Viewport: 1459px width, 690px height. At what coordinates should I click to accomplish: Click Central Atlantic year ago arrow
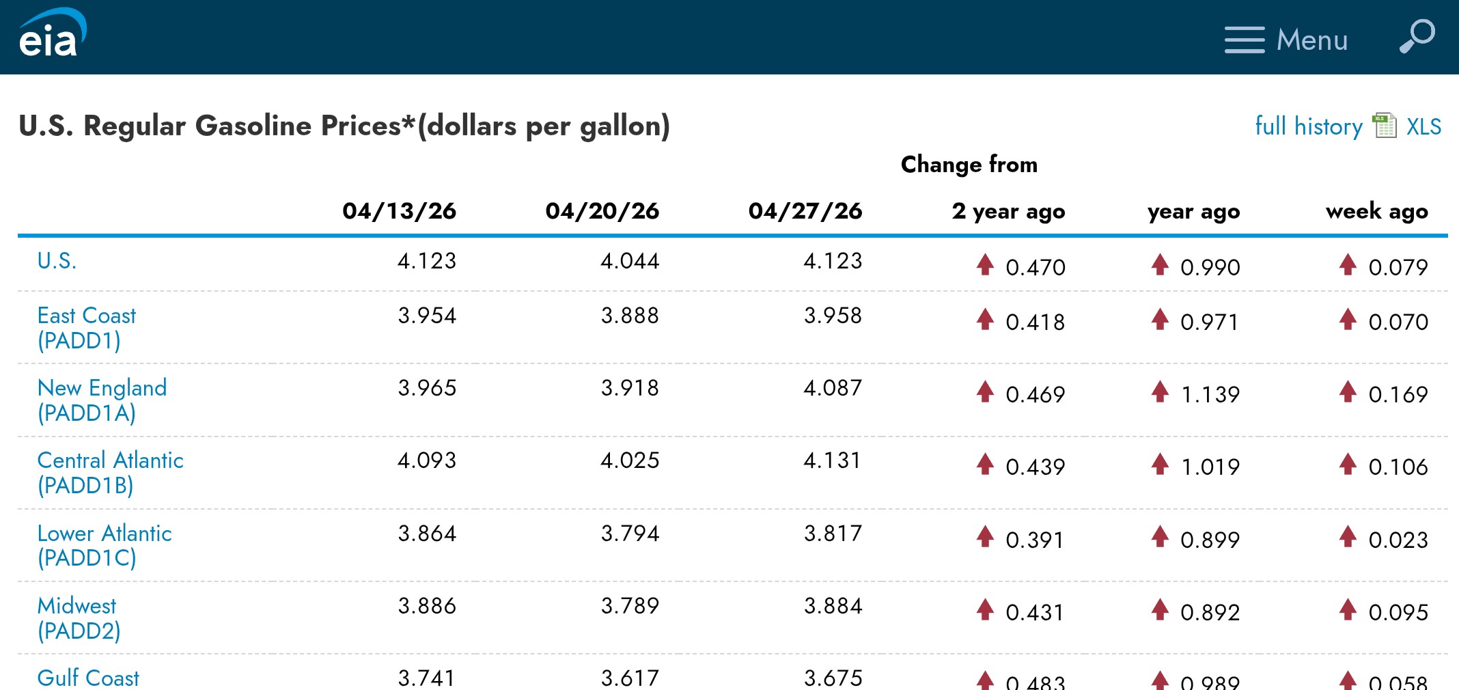click(x=1160, y=464)
